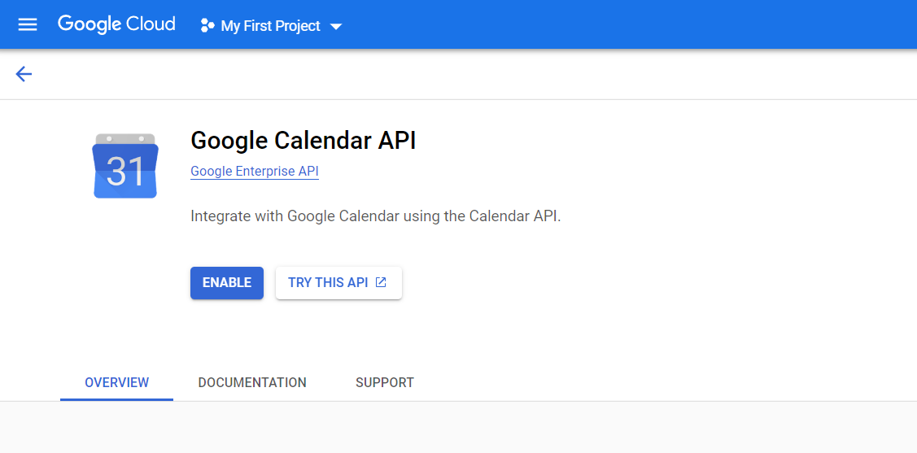Screen dimensions: 917x453
Task: Expand the project dropdown arrow
Action: (336, 27)
